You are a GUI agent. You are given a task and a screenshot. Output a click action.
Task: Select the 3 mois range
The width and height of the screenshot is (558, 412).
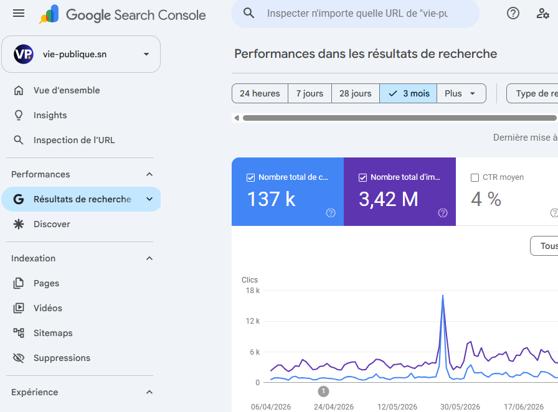coord(408,93)
